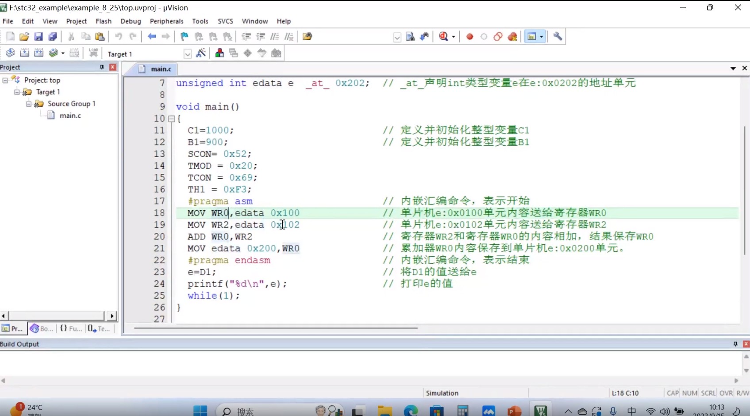Open Manage Project Items icon
Image resolution: width=750 pixels, height=416 pixels.
pyautogui.click(x=219, y=54)
